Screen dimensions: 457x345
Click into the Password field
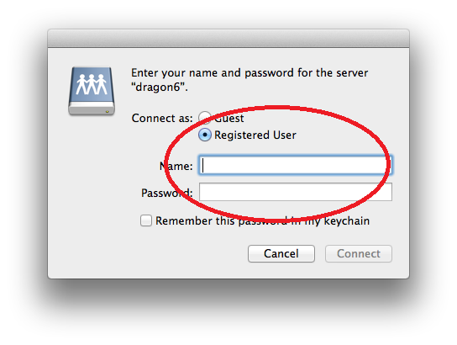(296, 192)
